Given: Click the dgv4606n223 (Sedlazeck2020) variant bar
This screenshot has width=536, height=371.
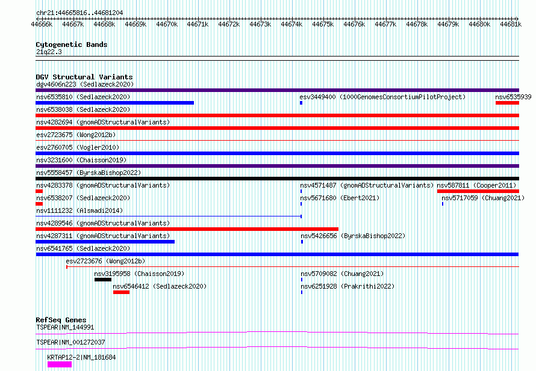Looking at the screenshot, I should click(x=277, y=90).
